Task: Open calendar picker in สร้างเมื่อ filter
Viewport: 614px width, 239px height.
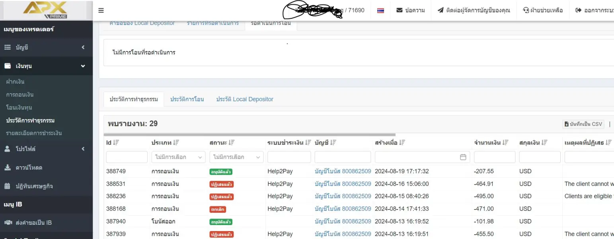Action: coord(463,157)
